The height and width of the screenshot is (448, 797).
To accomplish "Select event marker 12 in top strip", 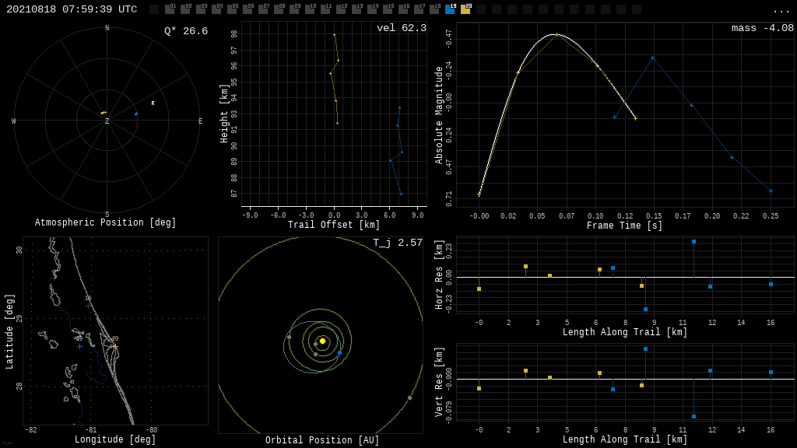I will (341, 9).
